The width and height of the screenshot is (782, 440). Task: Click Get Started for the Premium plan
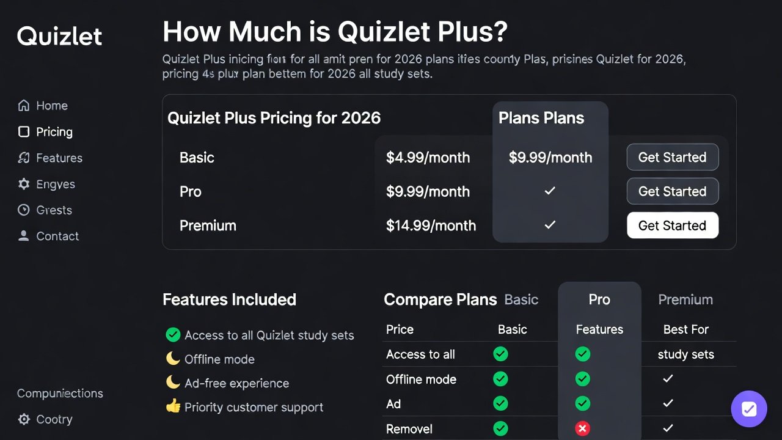click(x=673, y=225)
